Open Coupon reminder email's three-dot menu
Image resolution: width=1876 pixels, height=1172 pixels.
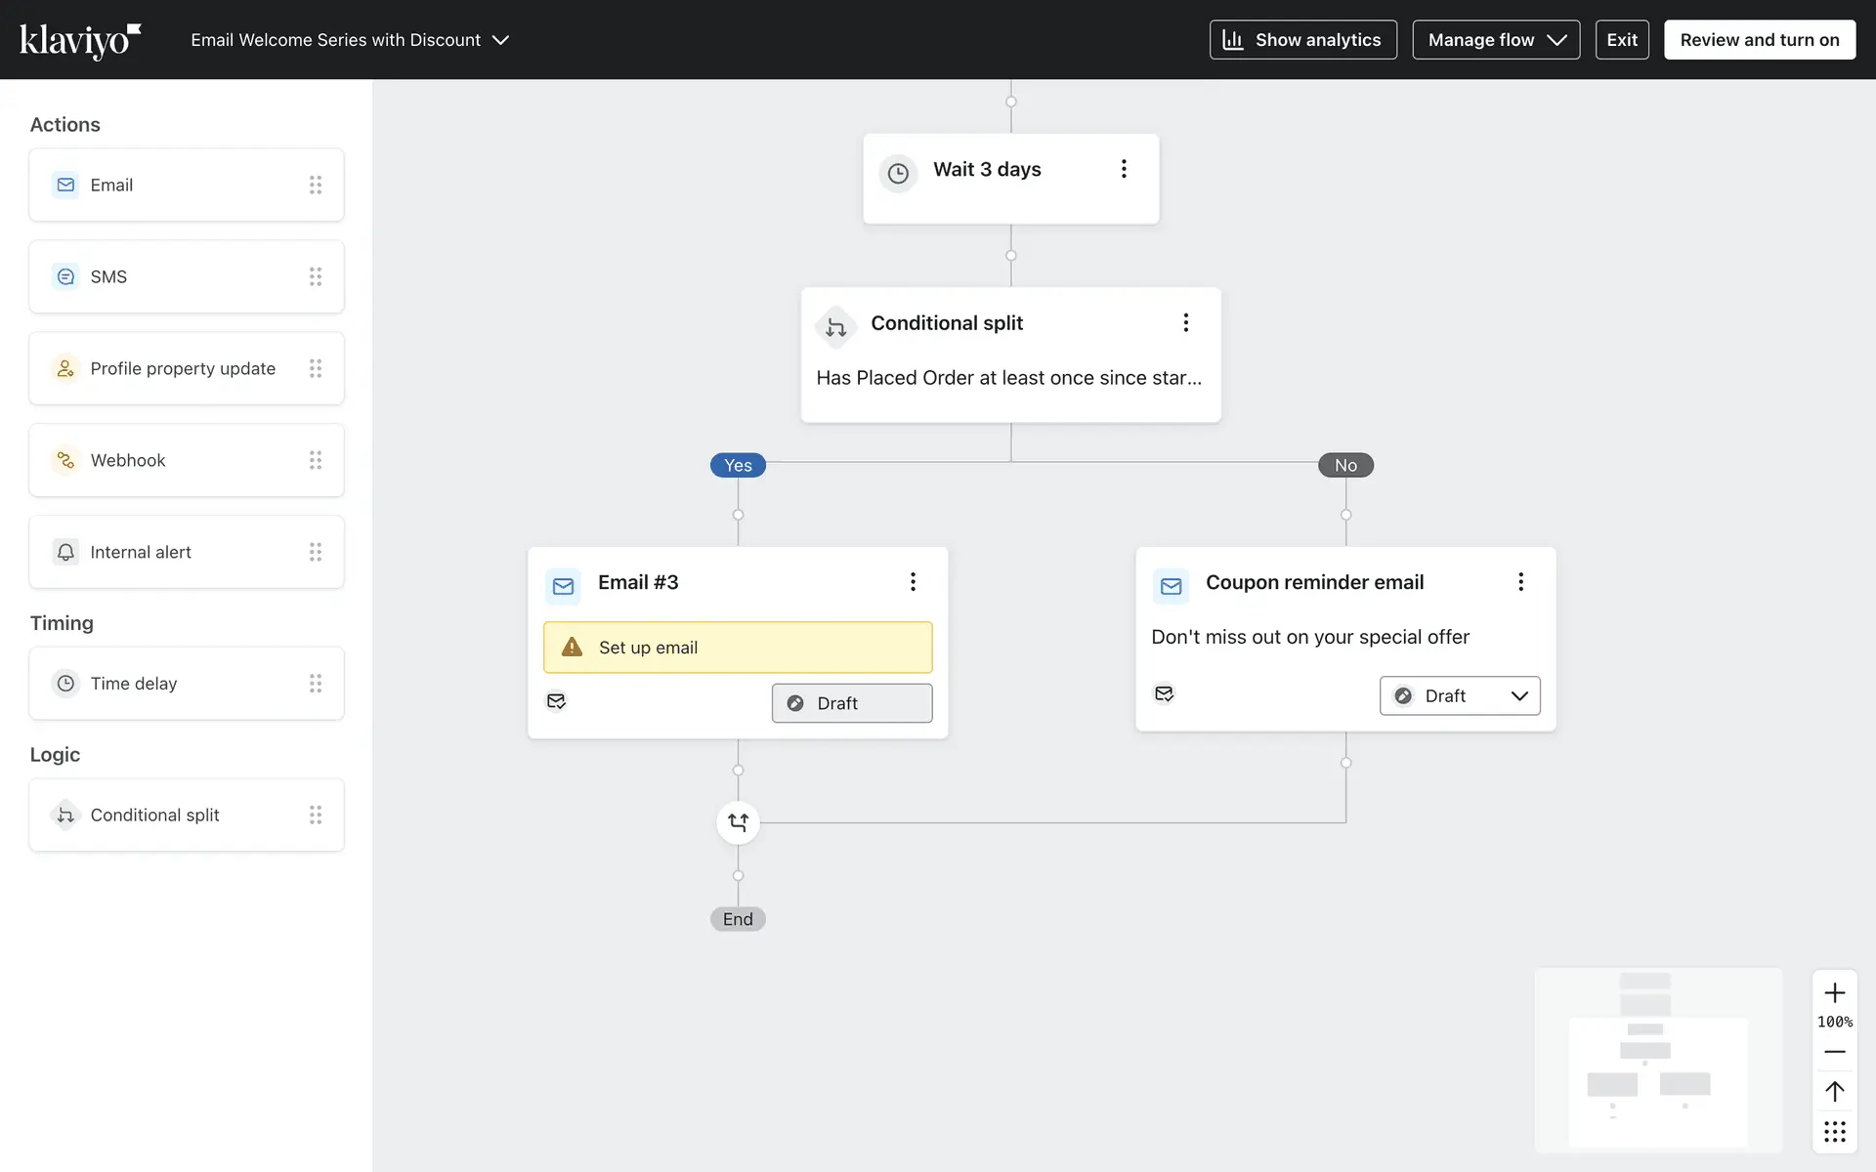coord(1520,582)
